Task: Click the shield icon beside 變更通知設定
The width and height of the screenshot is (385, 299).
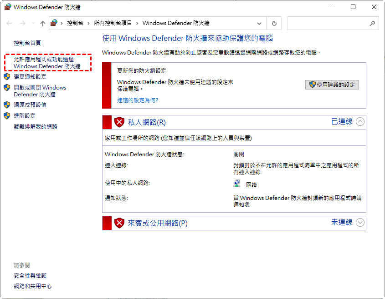Action: [x=7, y=77]
